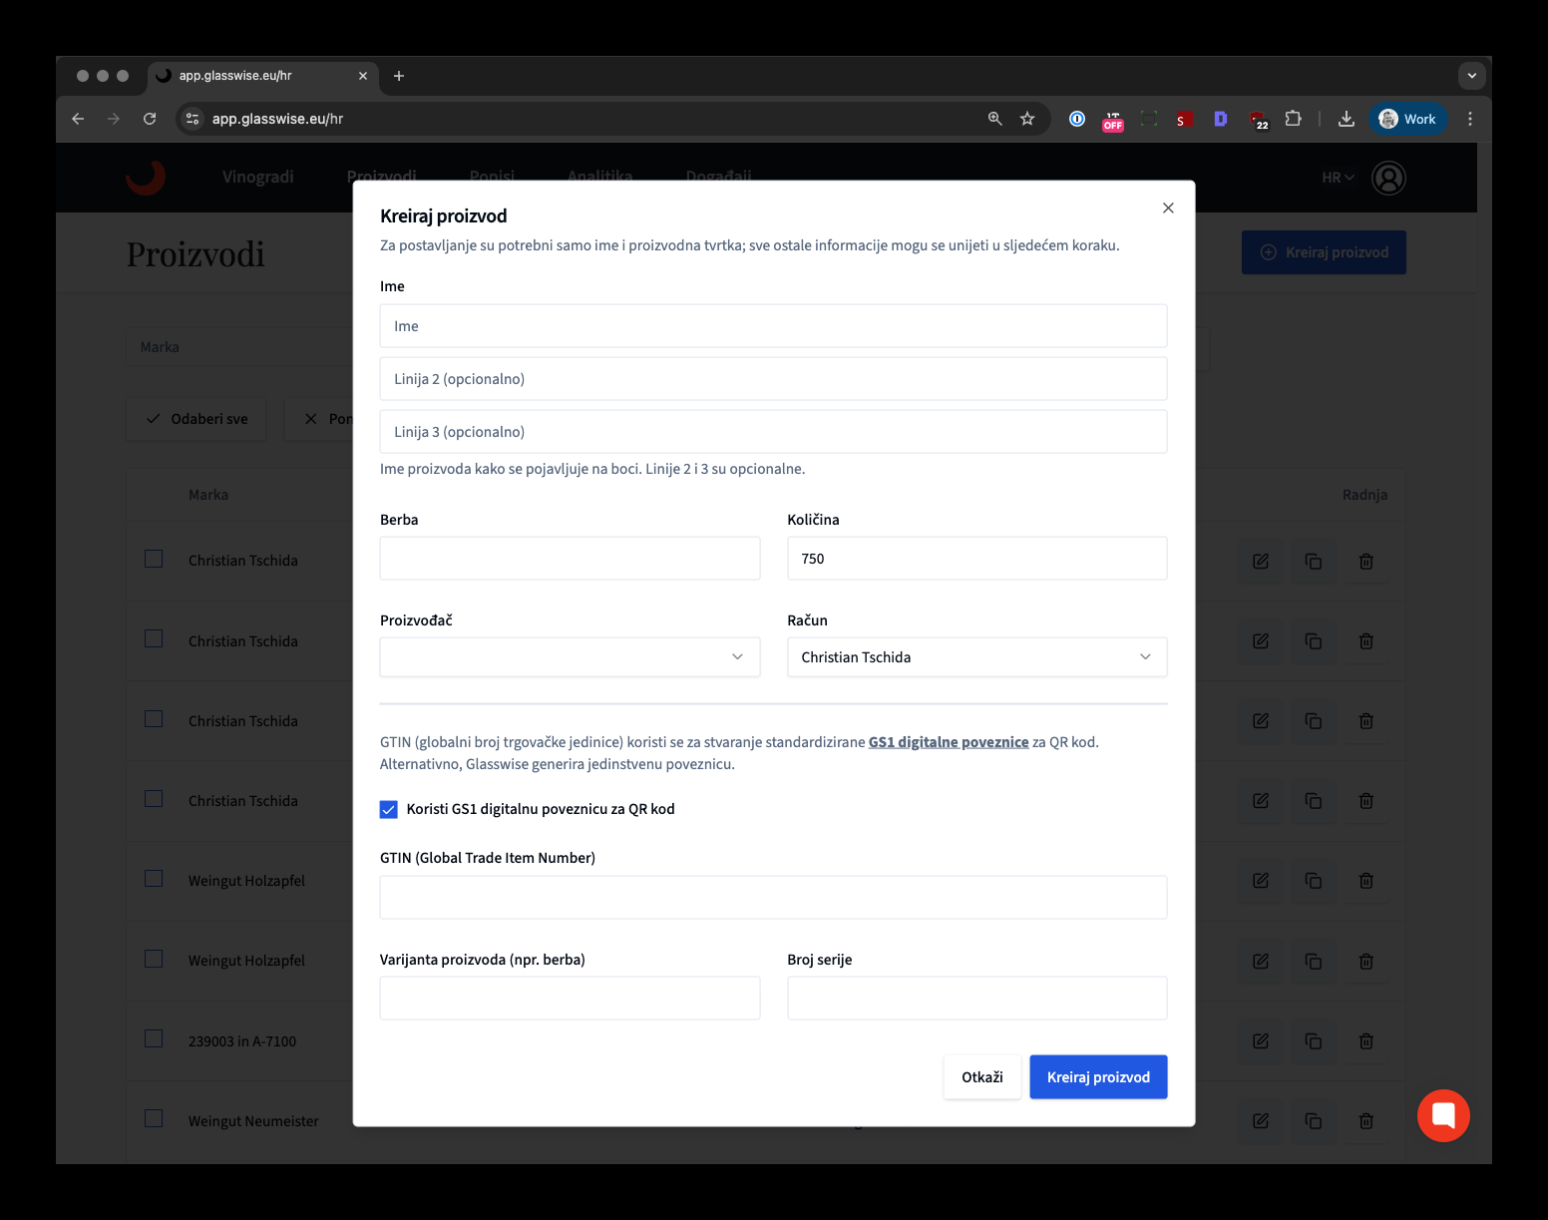The image size is (1548, 1220).
Task: Delete icon in third Christian Tschida row
Action: point(1366,720)
